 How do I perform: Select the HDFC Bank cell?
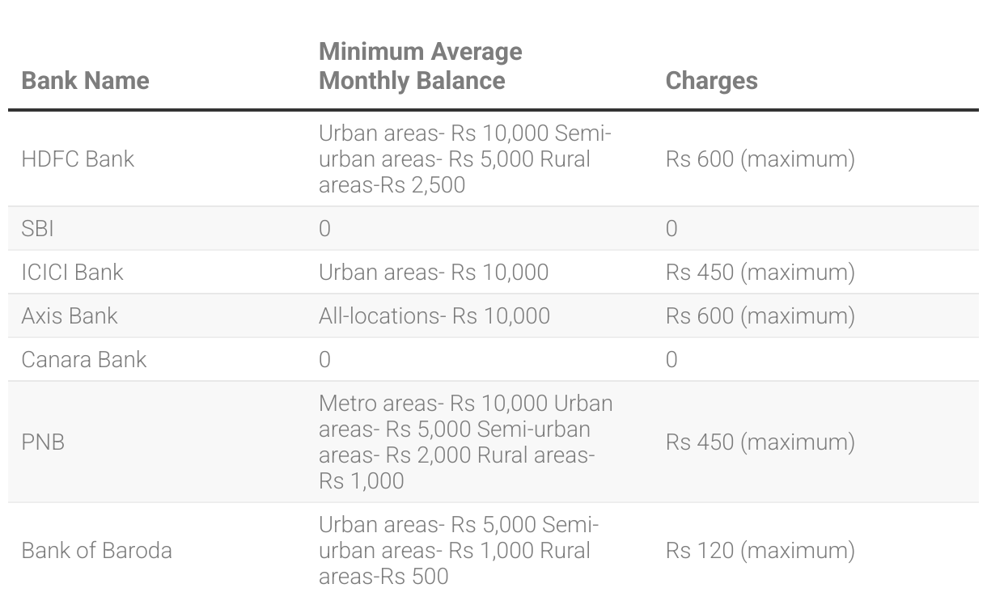[x=78, y=159]
